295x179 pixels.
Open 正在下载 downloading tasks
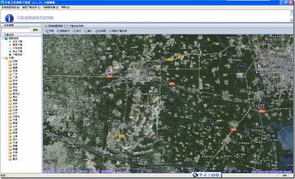pos(16,41)
